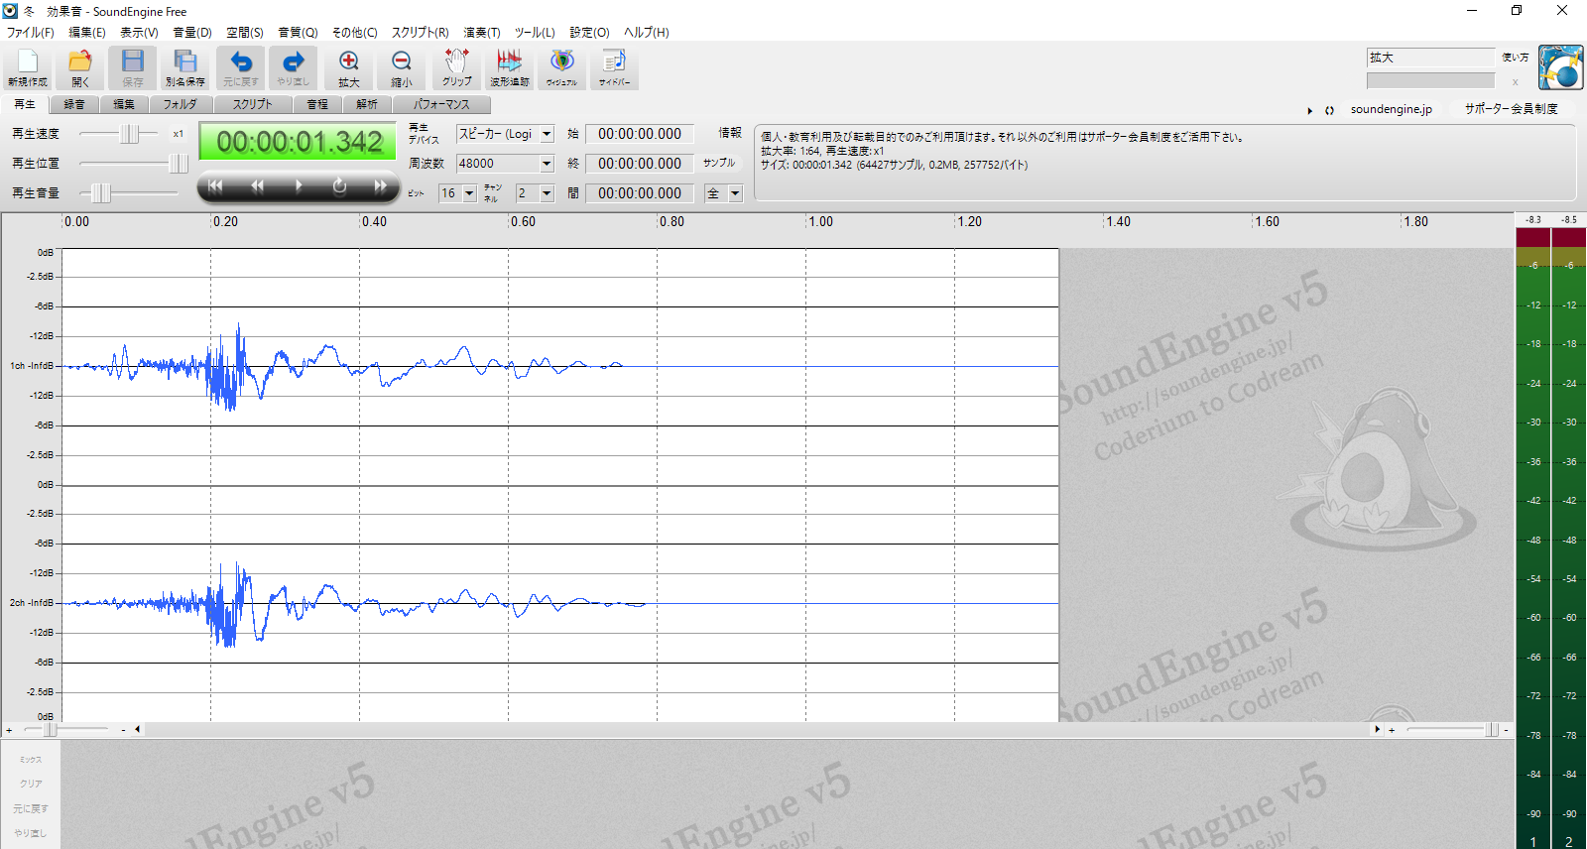
Task: Redo with the やり直し toolbar icon
Action: [294, 68]
